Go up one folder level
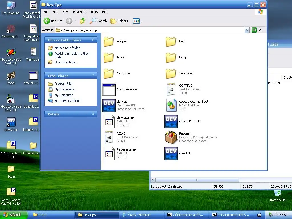Viewport: 292px width, 219px height. tap(83, 21)
